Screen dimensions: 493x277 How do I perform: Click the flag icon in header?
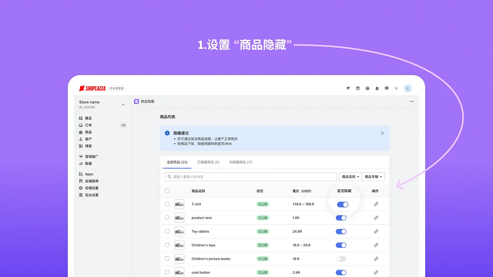348,88
